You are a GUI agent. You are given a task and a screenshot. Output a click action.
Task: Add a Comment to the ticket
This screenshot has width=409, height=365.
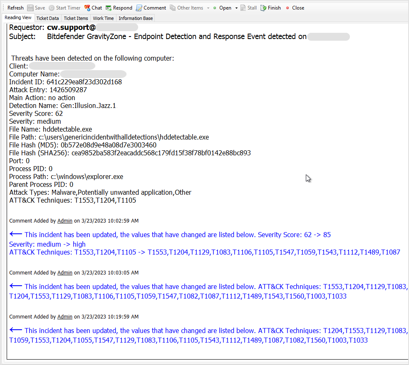[151, 7]
